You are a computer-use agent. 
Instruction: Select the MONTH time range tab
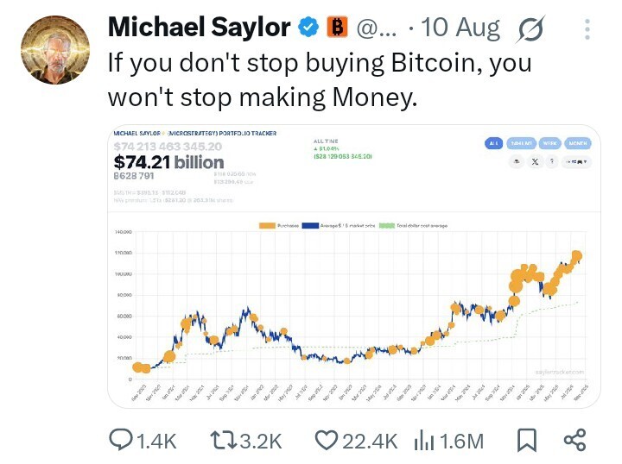click(578, 143)
